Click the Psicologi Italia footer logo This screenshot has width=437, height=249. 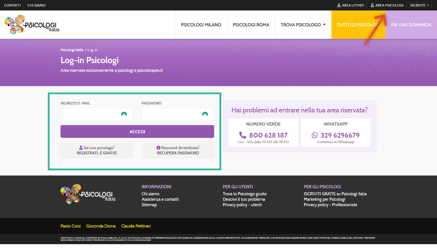tap(88, 194)
